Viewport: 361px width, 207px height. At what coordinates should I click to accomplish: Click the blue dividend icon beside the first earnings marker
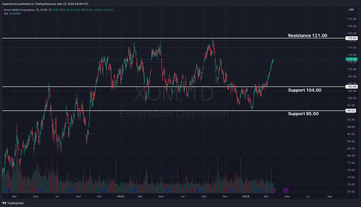9,190
